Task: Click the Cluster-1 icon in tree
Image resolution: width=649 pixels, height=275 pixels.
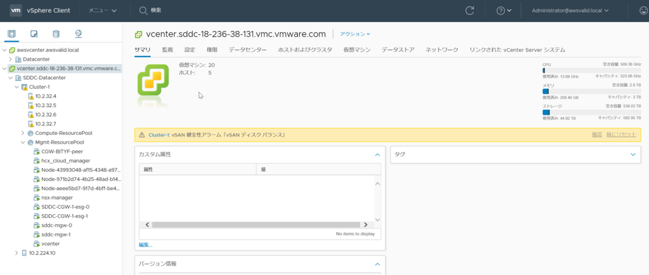Action: [x=24, y=87]
